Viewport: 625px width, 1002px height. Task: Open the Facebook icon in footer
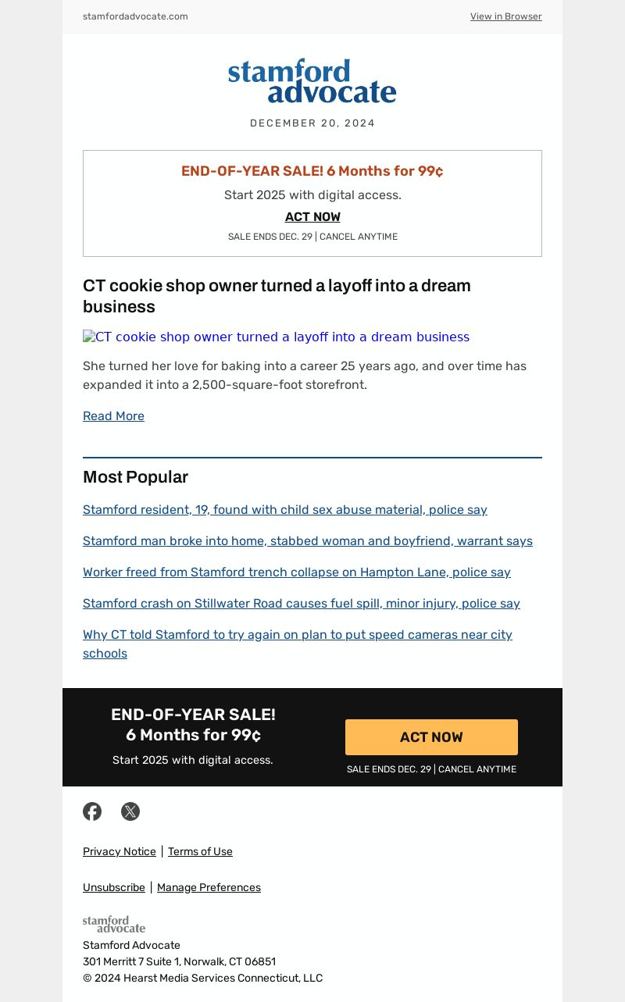pos(92,811)
